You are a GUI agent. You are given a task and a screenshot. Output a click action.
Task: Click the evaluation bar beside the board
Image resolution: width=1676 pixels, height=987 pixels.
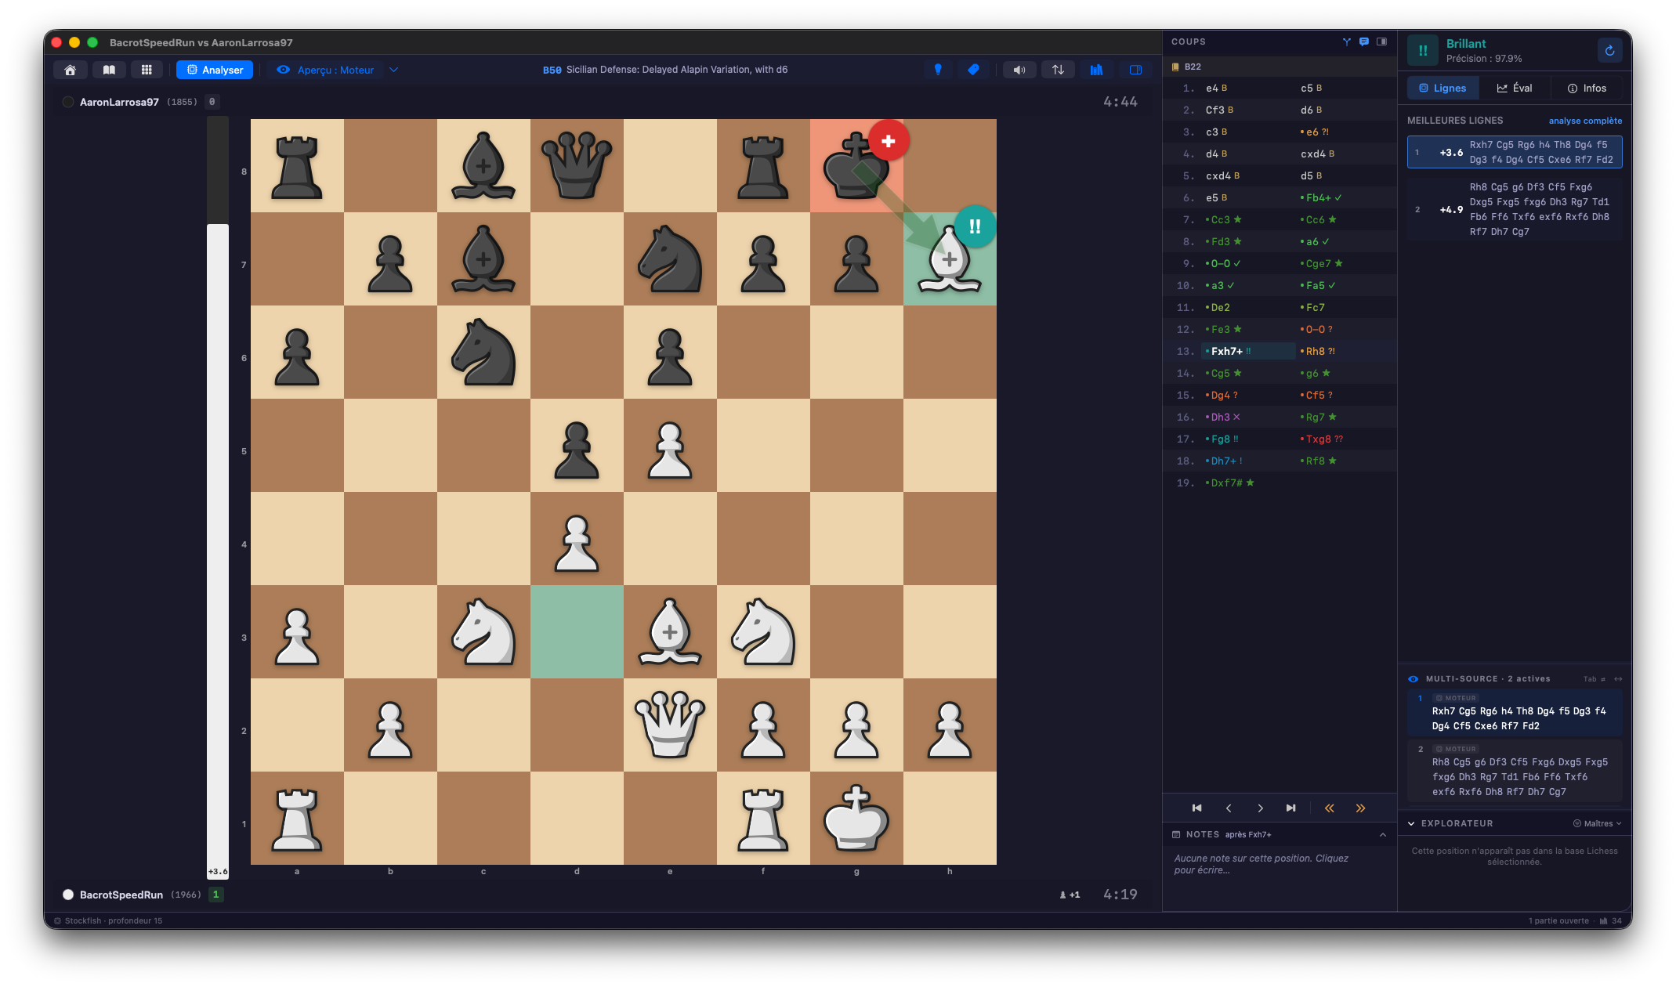218,497
